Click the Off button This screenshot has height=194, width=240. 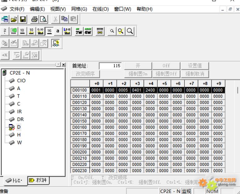click(166, 66)
